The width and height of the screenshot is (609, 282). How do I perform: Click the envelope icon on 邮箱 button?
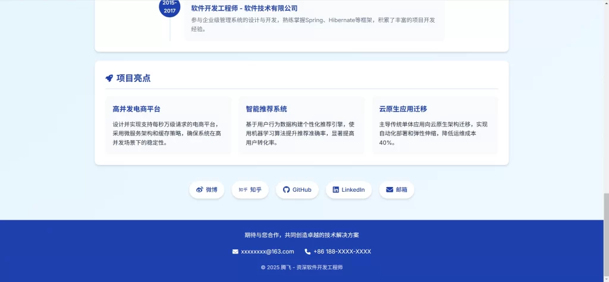coord(390,189)
